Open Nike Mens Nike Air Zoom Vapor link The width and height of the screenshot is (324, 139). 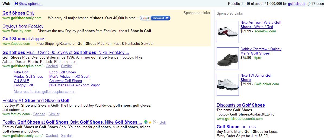pos(75,85)
